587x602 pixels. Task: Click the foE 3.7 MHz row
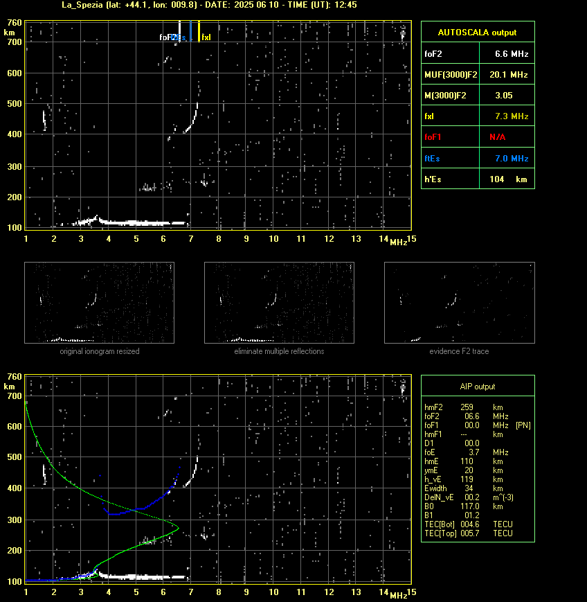466,452
